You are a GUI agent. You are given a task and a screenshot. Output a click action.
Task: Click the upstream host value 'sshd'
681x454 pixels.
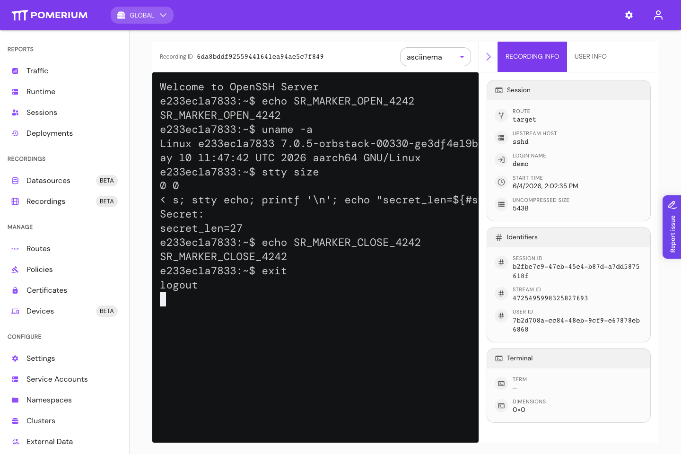point(521,142)
